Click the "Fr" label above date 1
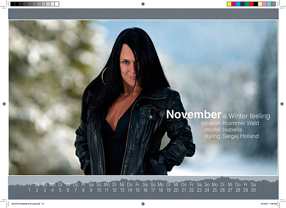Screen dimensions: 286x208 point(30,184)
